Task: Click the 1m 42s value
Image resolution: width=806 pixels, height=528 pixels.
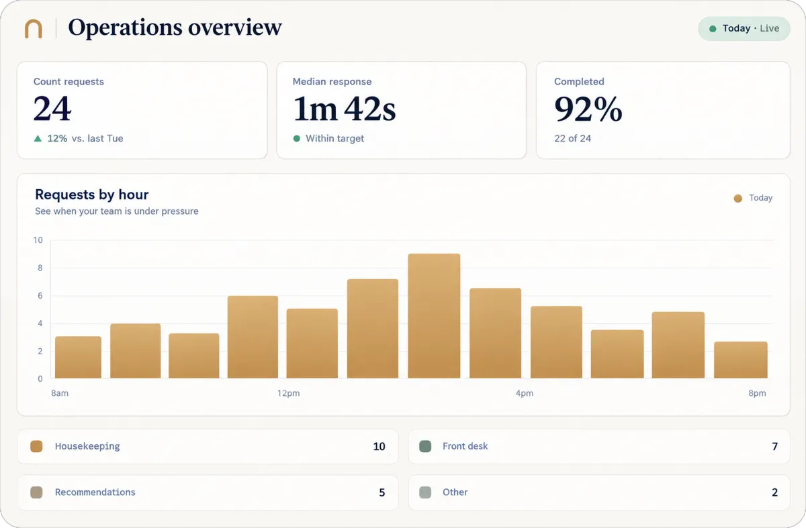Action: (345, 109)
